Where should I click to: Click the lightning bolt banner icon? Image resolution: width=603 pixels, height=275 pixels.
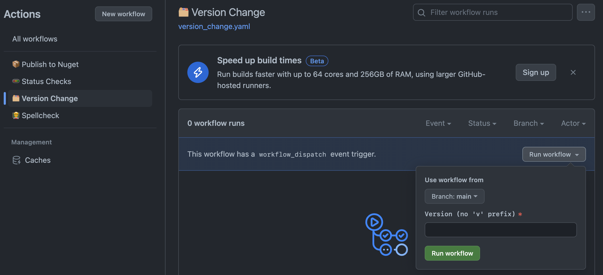click(198, 72)
